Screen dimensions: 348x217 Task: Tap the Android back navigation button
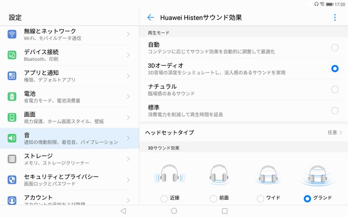pos(124,211)
